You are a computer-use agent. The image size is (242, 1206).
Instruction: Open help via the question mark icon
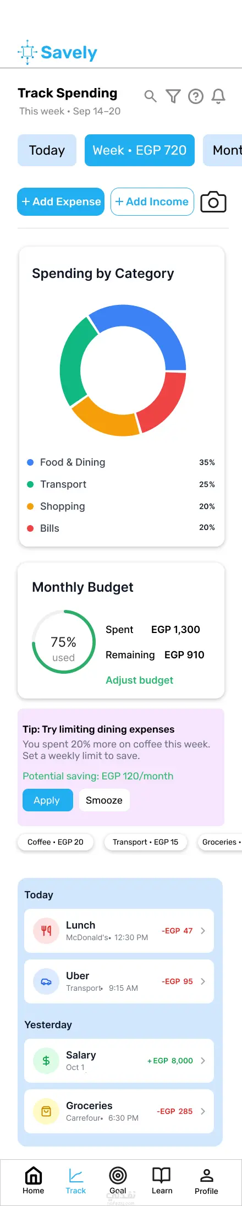coord(196,97)
